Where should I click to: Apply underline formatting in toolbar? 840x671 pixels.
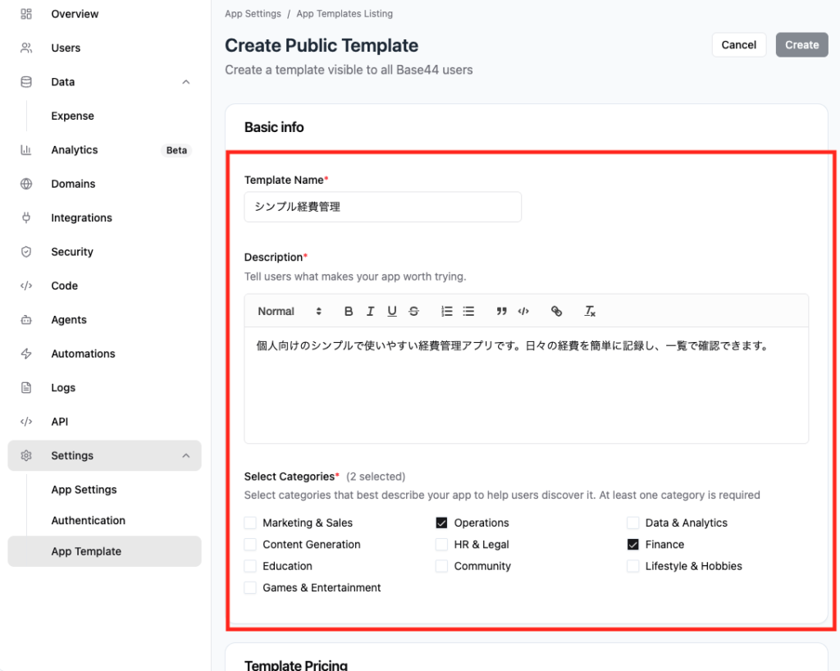tap(392, 312)
